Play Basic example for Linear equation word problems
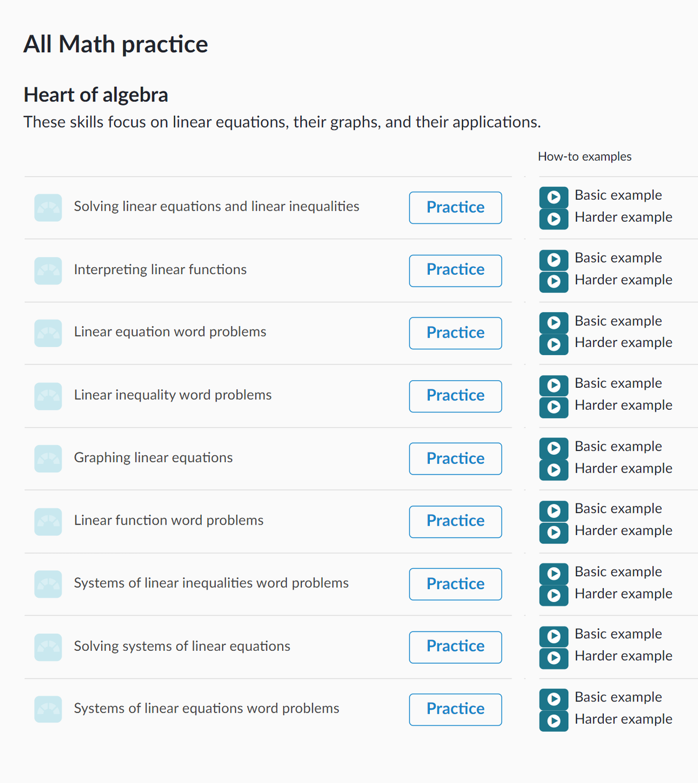 point(554,323)
